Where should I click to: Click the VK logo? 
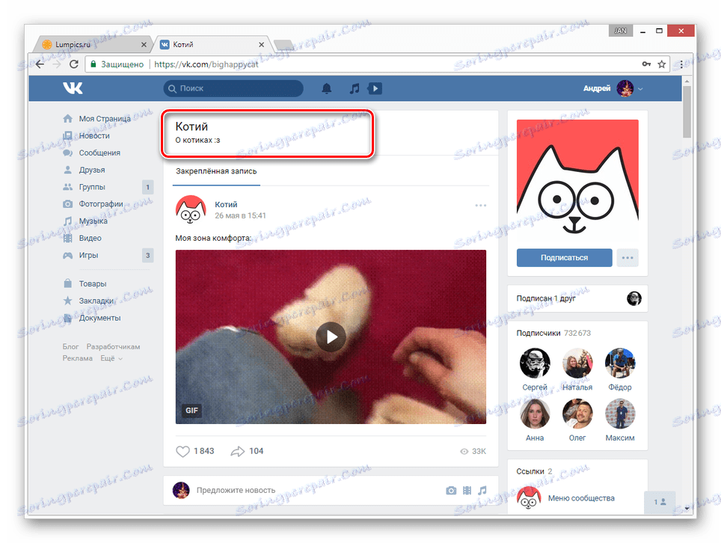coord(73,88)
